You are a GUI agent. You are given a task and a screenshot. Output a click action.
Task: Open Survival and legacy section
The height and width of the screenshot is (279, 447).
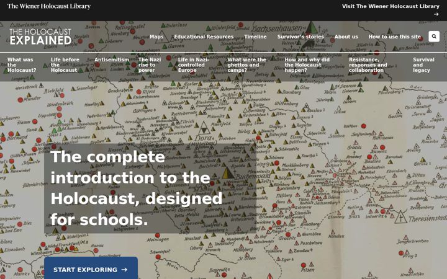423,65
